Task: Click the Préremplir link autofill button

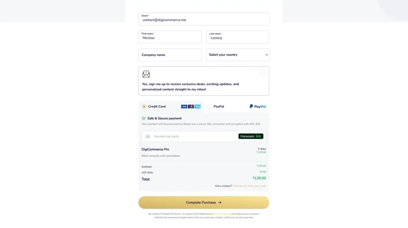Action: click(251, 136)
